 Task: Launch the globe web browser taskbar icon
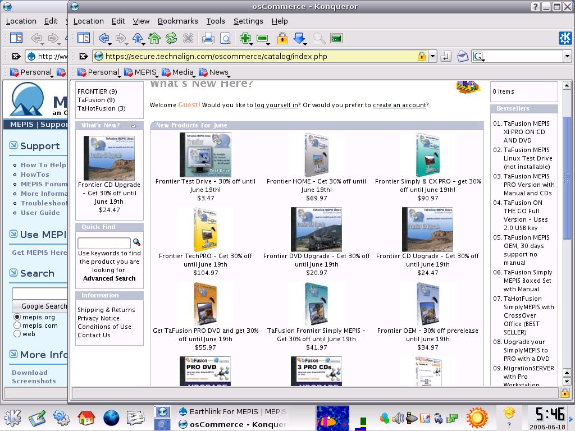[x=111, y=418]
